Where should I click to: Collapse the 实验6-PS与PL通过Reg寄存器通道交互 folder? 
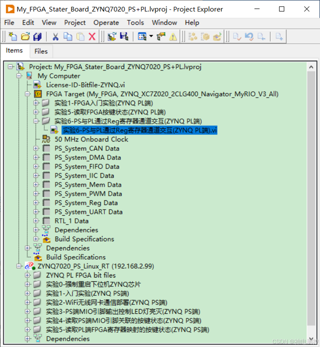[36, 121]
